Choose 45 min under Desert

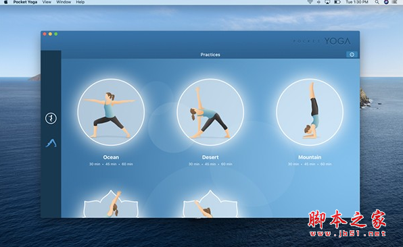[x=210, y=164]
